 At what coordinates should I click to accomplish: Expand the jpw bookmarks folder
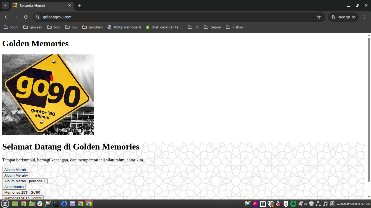coord(71,27)
